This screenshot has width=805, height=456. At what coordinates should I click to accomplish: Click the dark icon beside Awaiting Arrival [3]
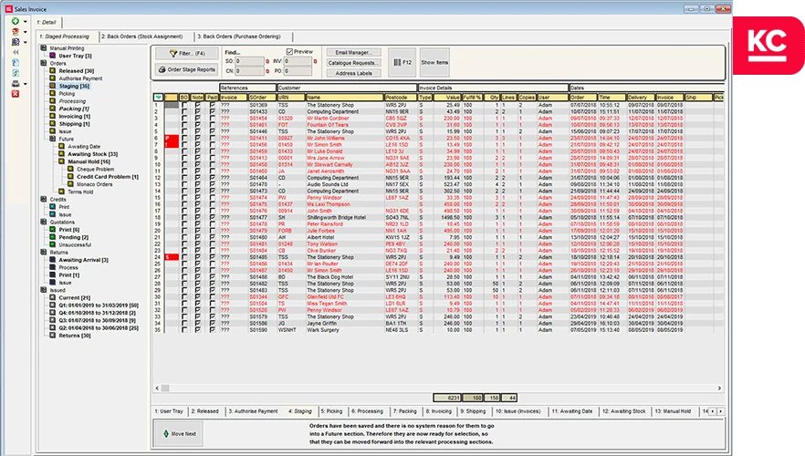pos(52,260)
